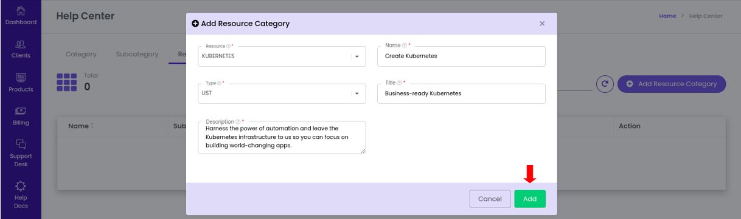
Task: Click the Add Resource Category dialog title
Action: [245, 24]
